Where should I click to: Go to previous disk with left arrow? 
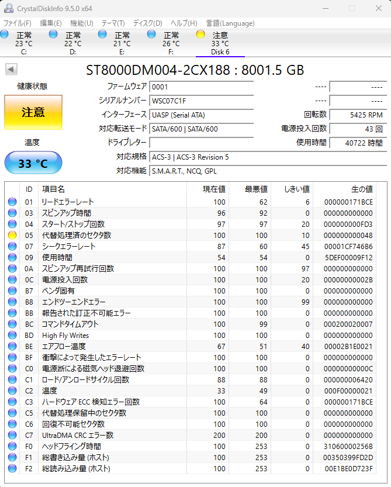click(11, 70)
